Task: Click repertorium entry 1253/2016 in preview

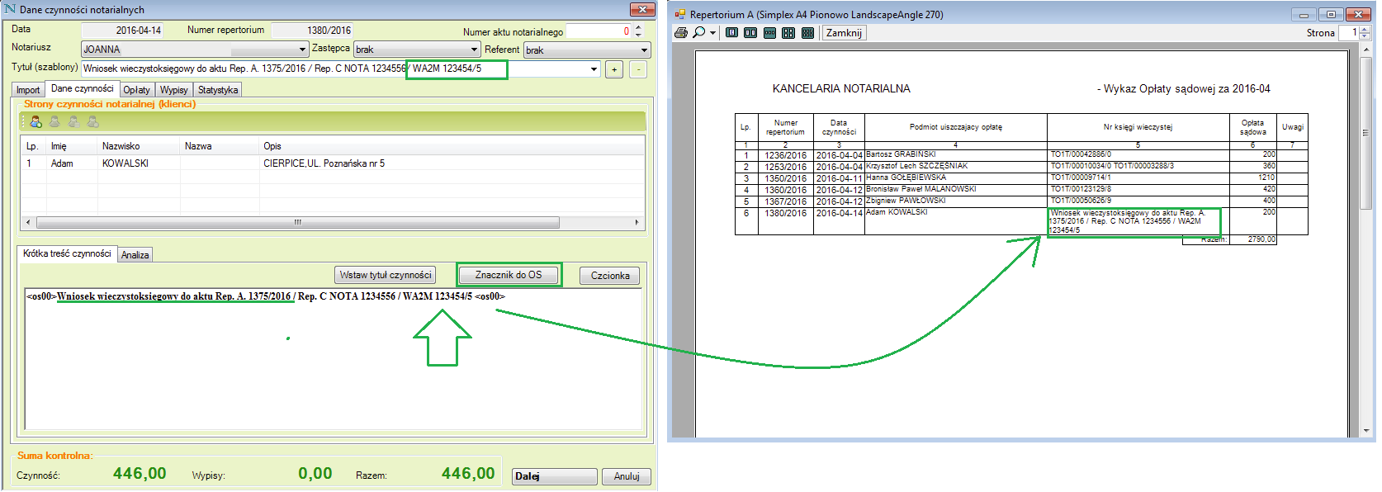Action: pos(785,167)
